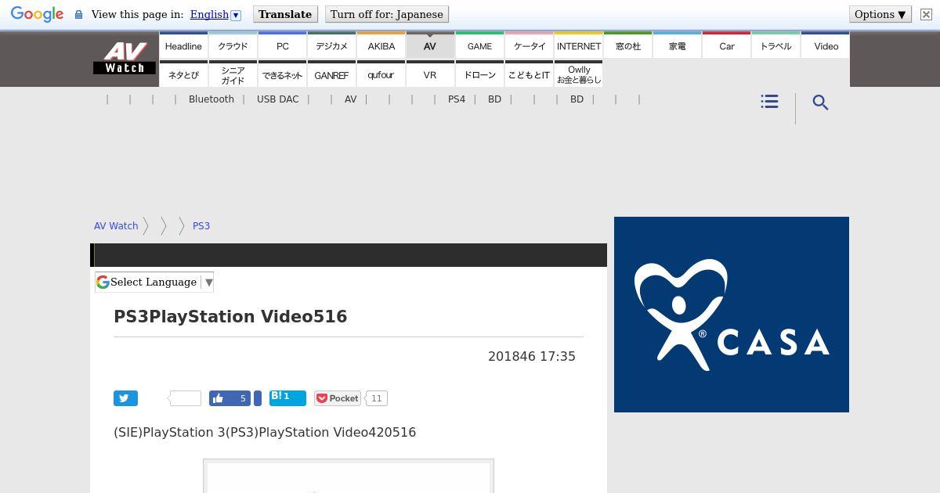Click the date text 201846 17:35

click(532, 356)
